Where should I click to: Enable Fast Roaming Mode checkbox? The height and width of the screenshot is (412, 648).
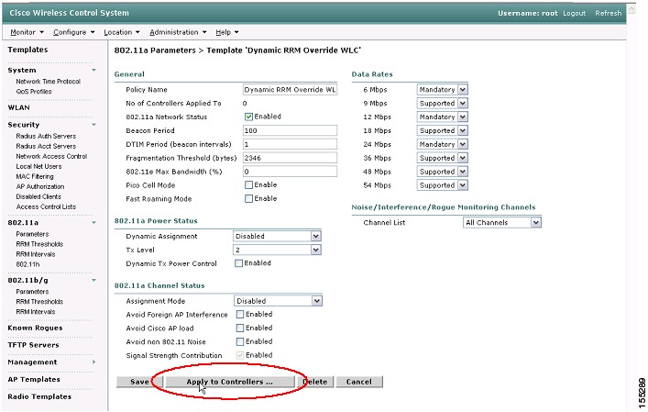click(x=248, y=199)
